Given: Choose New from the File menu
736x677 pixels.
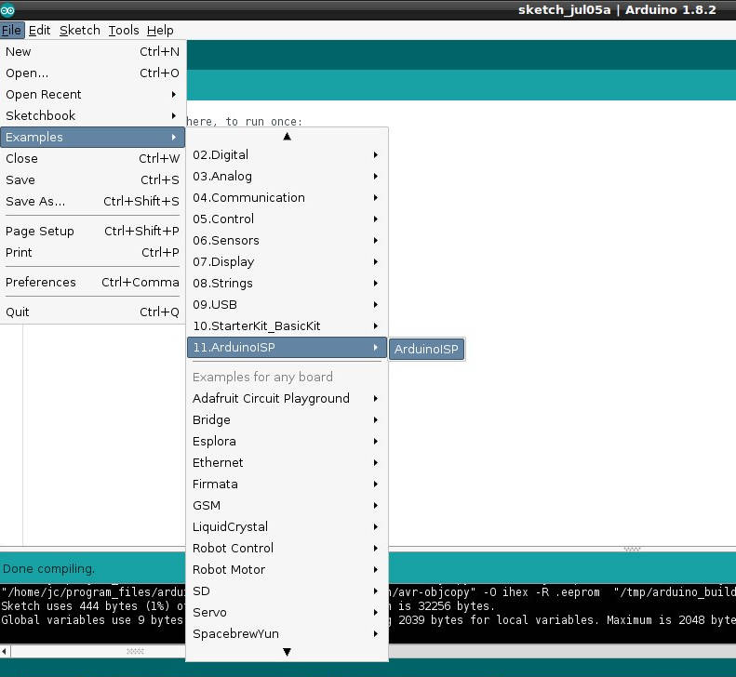Looking at the screenshot, I should [x=92, y=51].
